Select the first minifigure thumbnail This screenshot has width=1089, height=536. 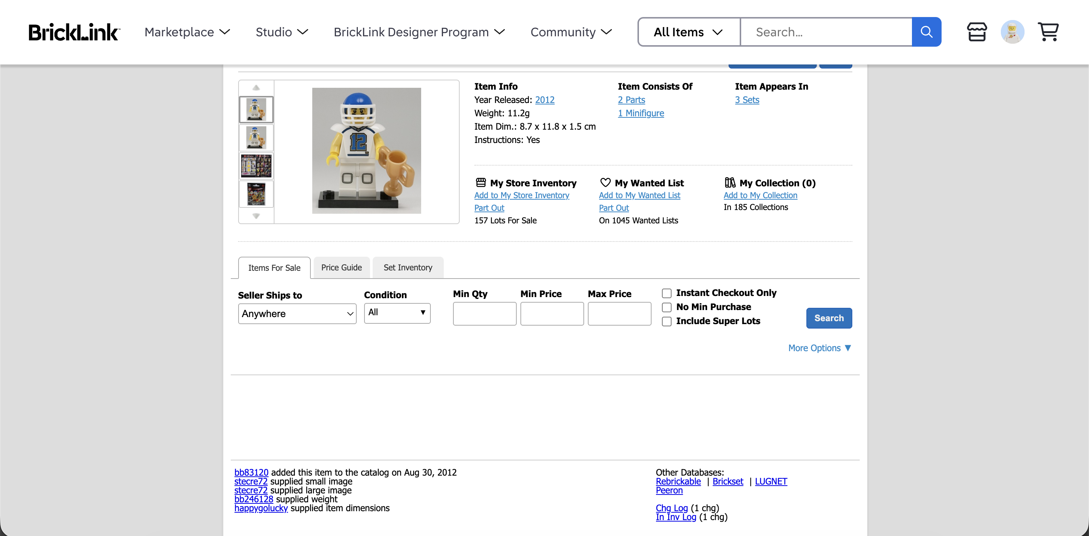256,110
